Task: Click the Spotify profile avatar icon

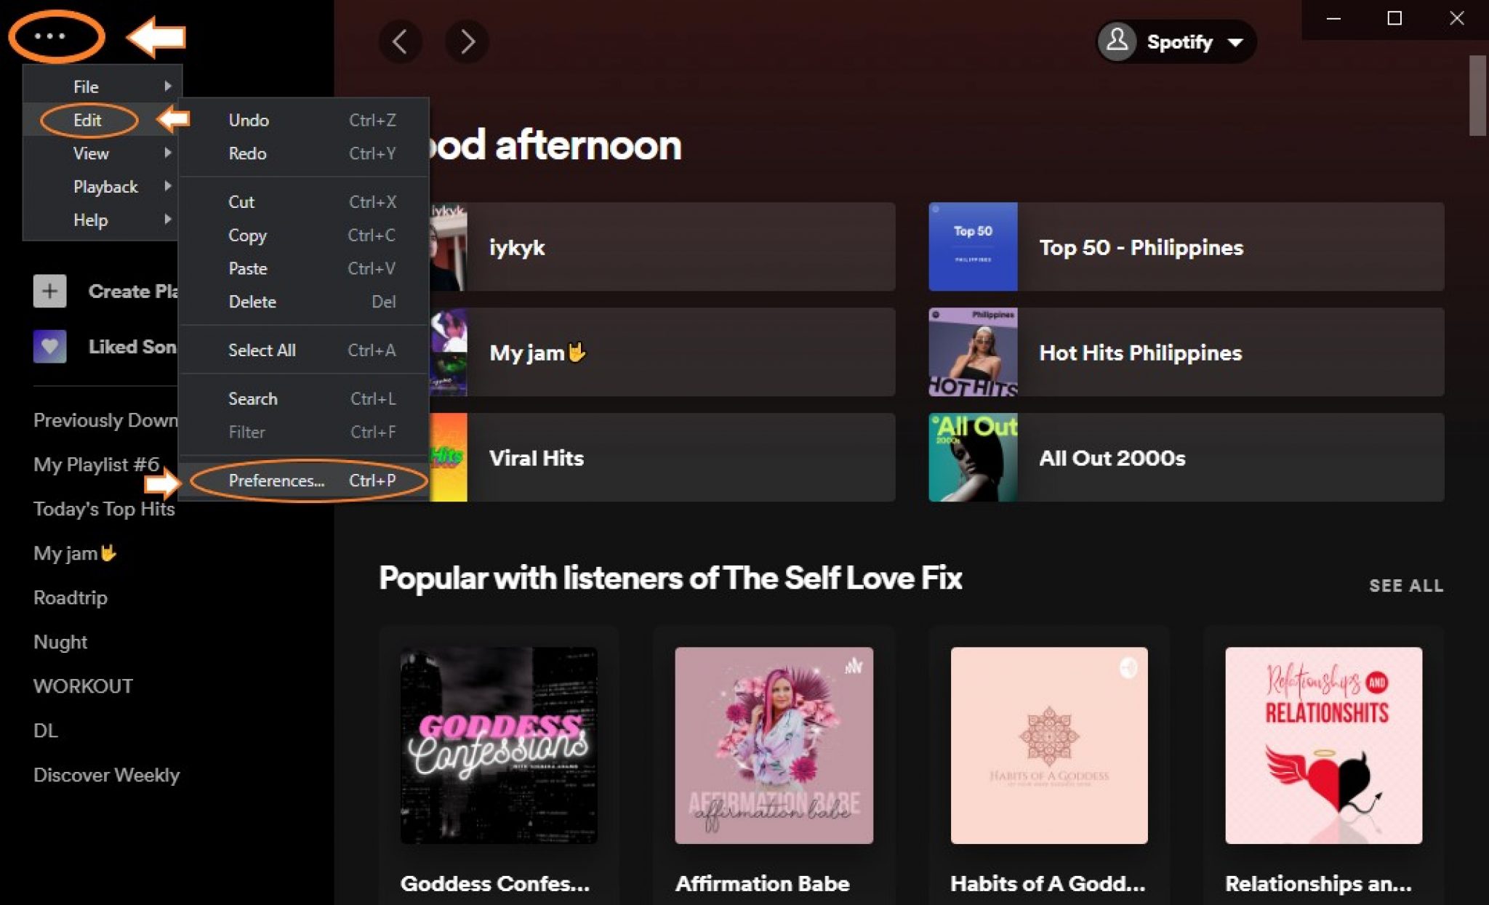Action: pos(1118,41)
